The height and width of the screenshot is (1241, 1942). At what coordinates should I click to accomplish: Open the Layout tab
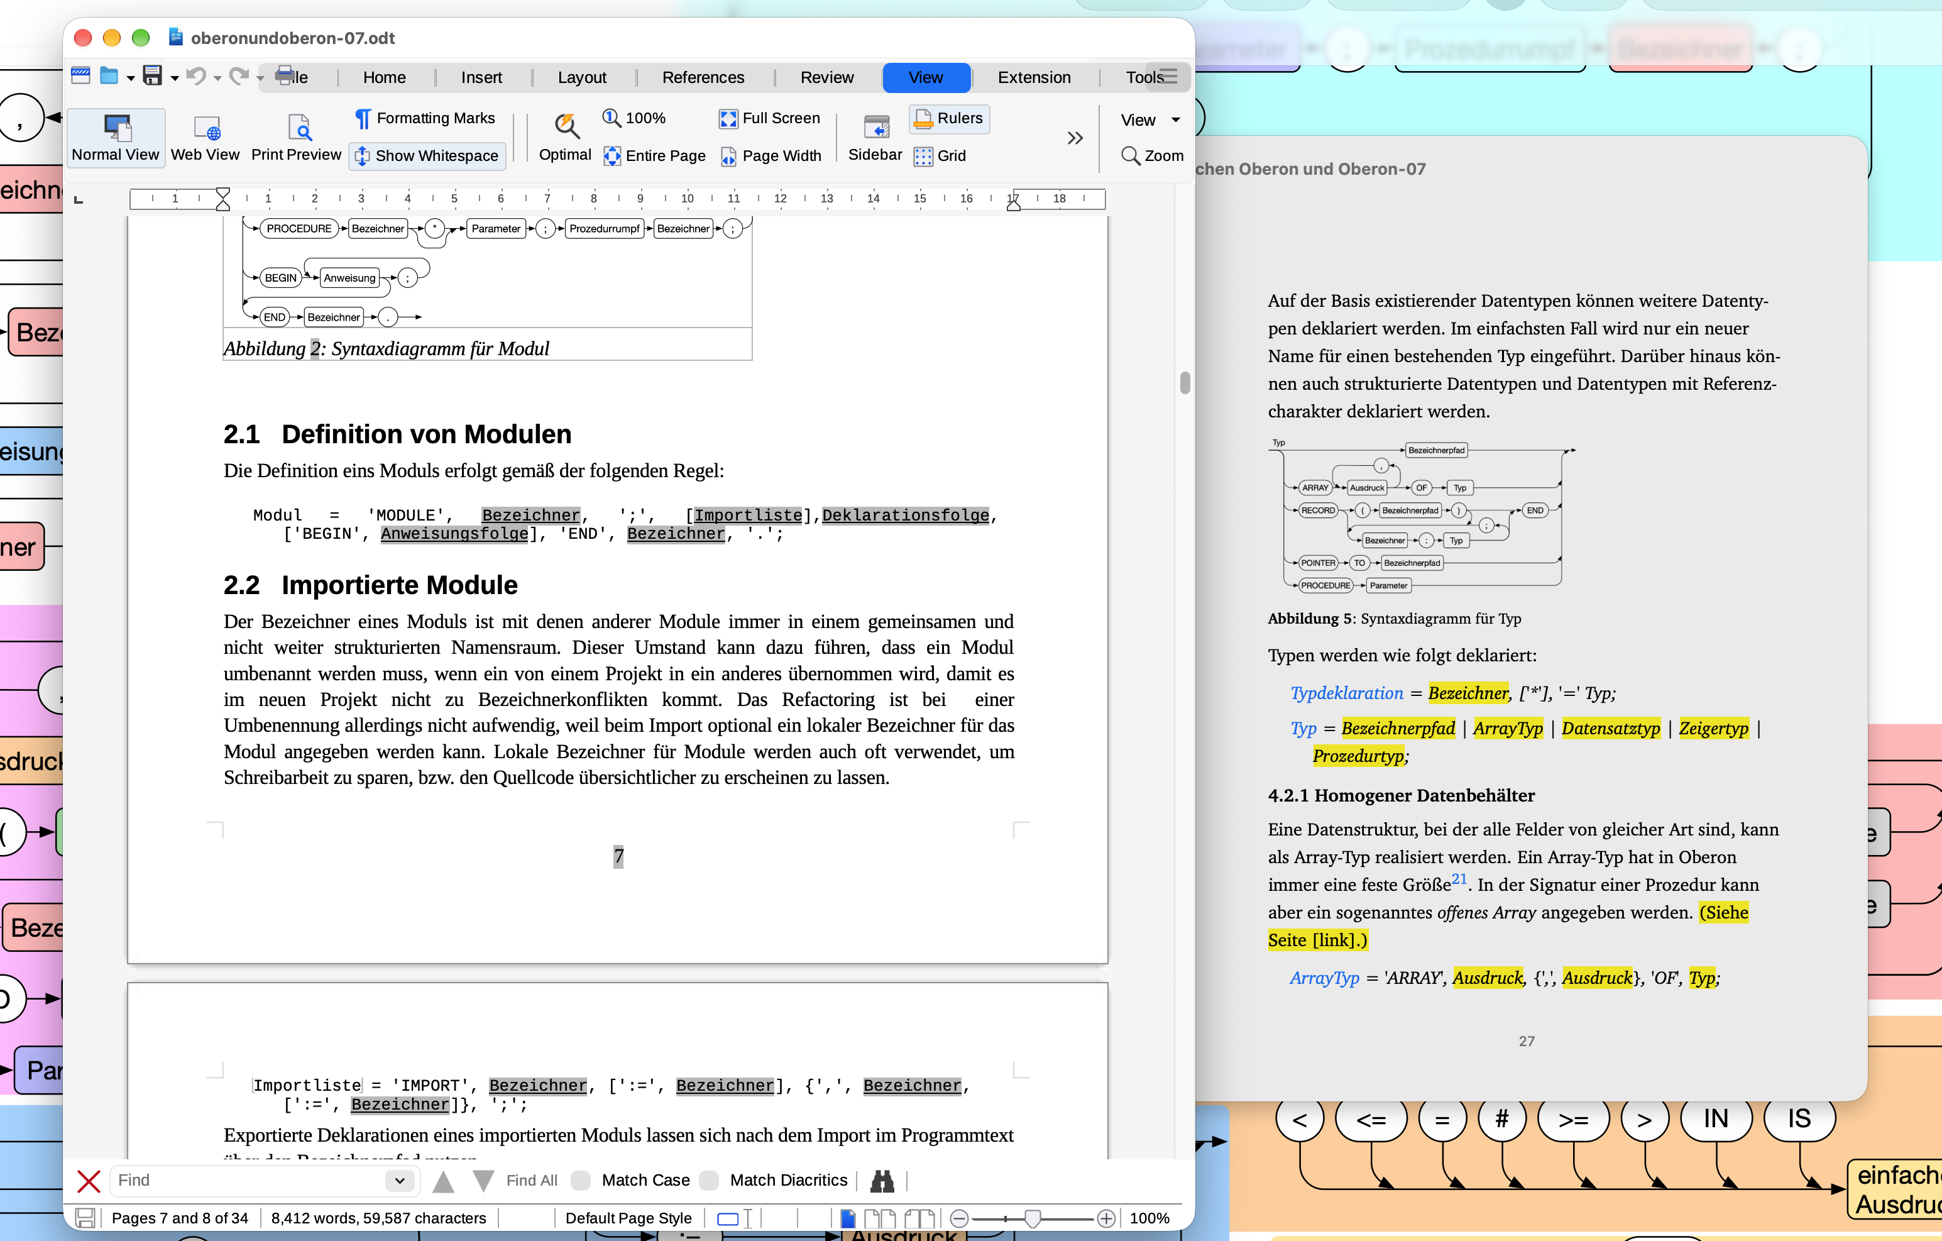pos(582,77)
